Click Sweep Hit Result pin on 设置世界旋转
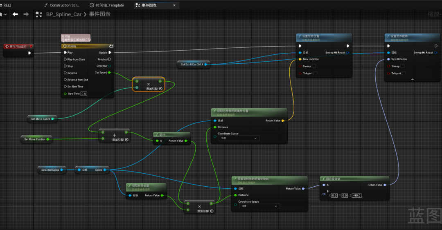The width and height of the screenshot is (442, 230). [x=436, y=53]
